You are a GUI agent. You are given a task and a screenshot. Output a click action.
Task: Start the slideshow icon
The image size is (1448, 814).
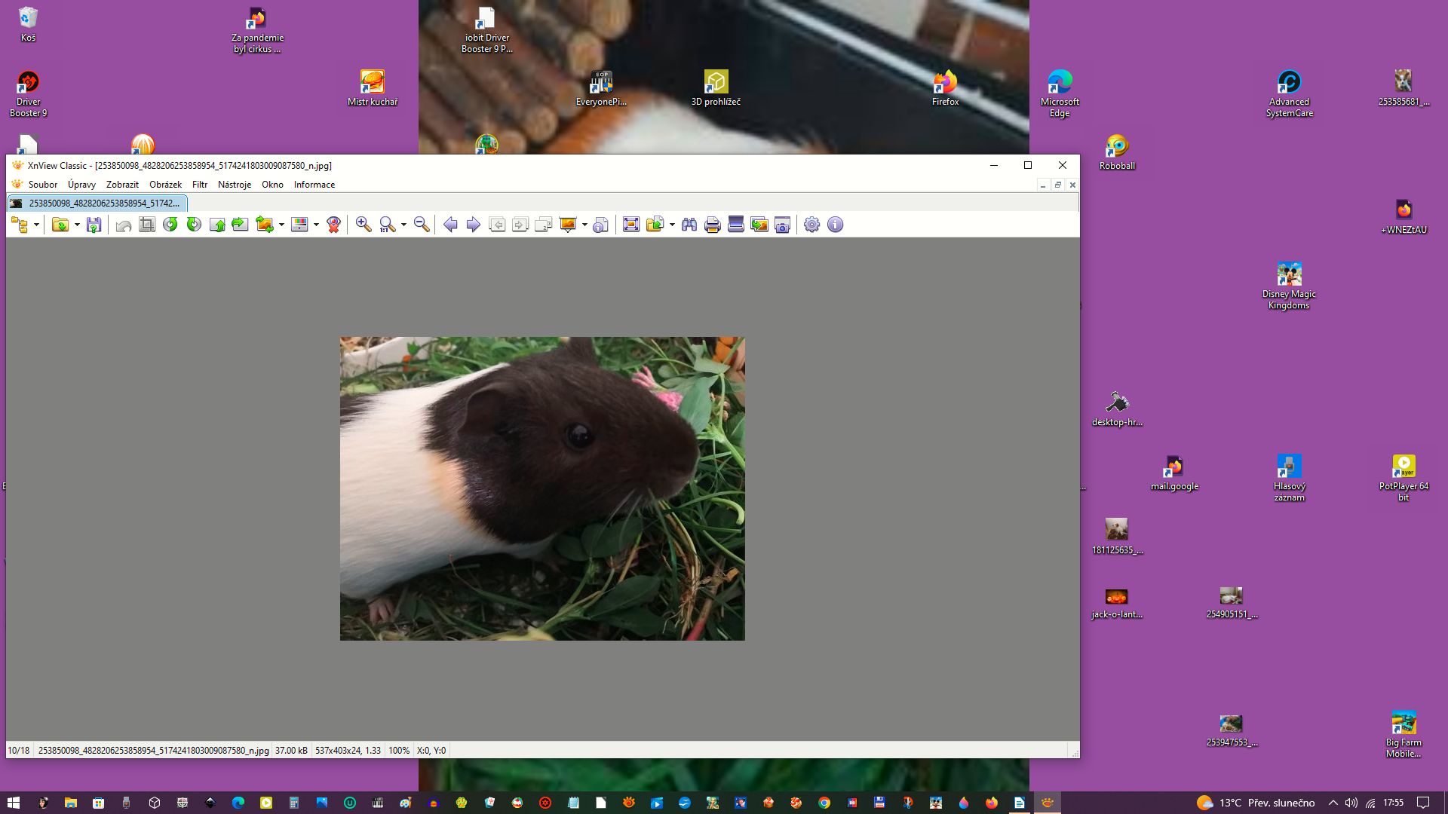tap(568, 225)
